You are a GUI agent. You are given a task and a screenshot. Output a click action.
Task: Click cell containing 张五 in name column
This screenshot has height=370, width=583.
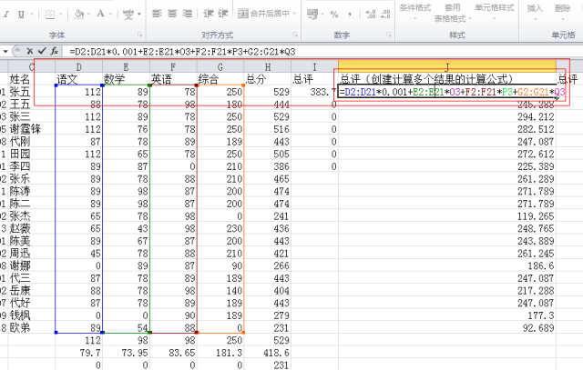tap(20, 92)
